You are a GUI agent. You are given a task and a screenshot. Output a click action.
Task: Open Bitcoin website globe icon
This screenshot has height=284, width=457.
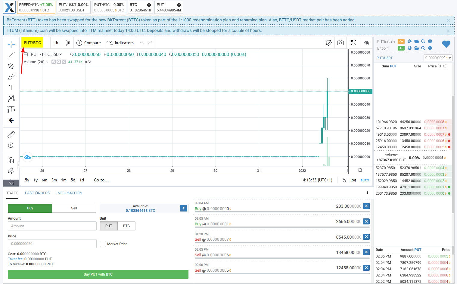[409, 48]
